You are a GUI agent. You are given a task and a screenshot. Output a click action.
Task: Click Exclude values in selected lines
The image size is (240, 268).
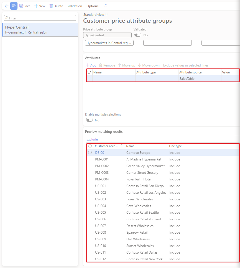pos(186,65)
